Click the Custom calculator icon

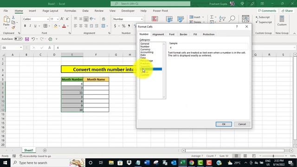282,19
